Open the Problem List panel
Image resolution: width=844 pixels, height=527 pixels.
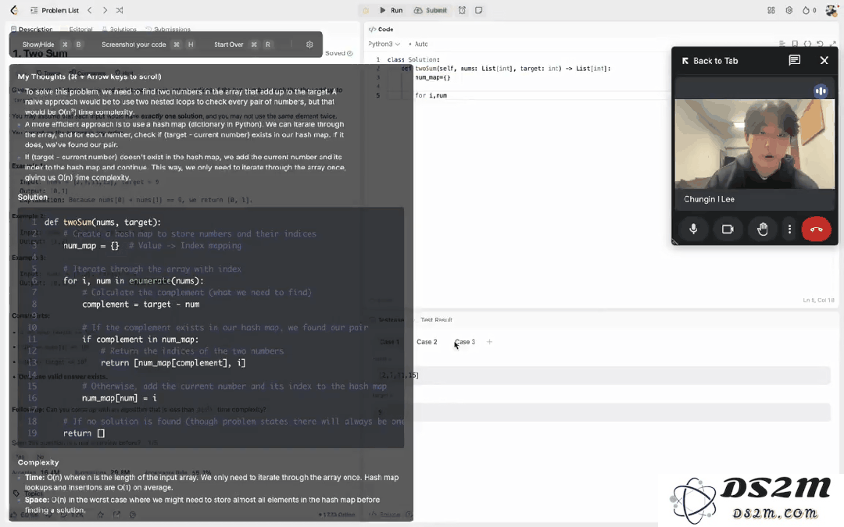tap(55, 10)
